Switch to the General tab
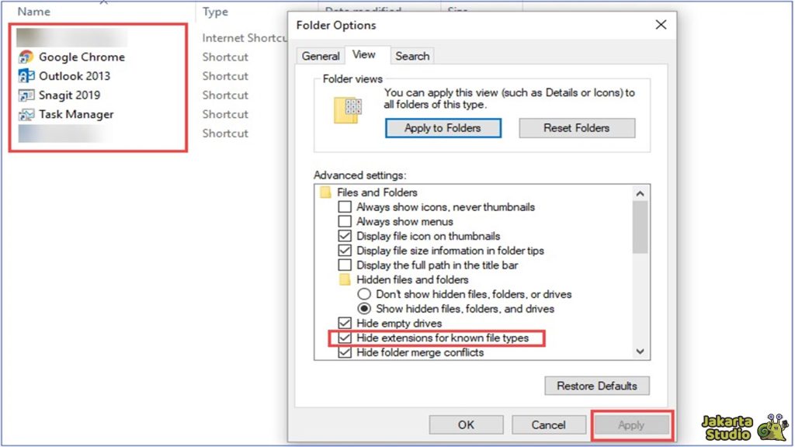 coord(320,55)
